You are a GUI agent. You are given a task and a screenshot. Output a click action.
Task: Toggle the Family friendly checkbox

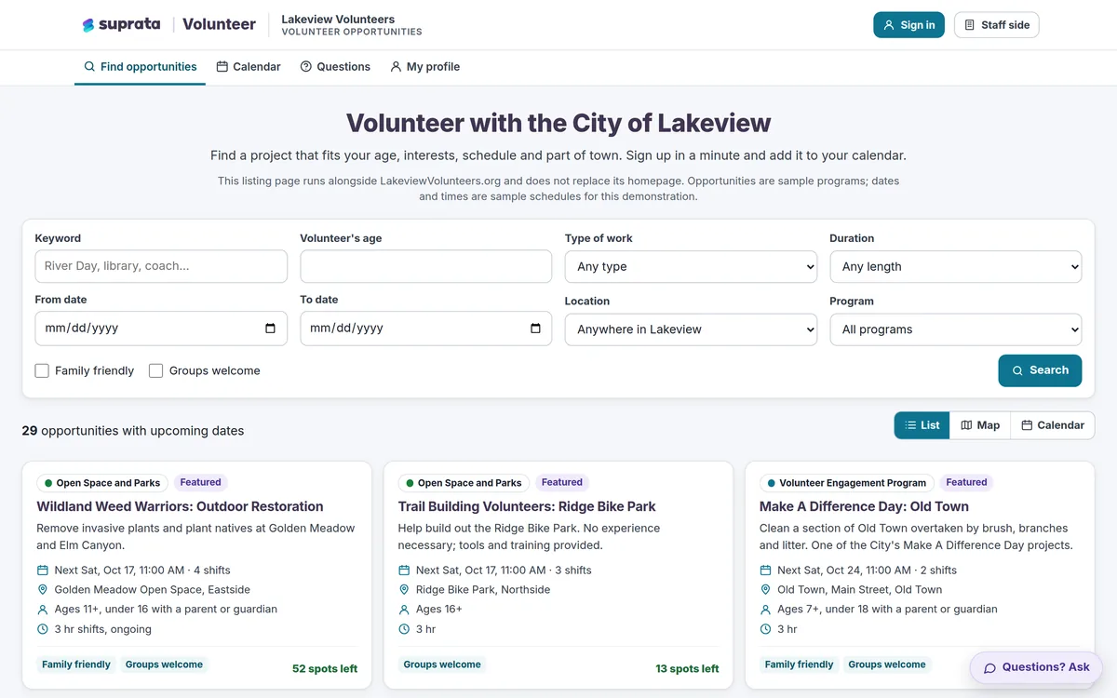click(x=42, y=370)
